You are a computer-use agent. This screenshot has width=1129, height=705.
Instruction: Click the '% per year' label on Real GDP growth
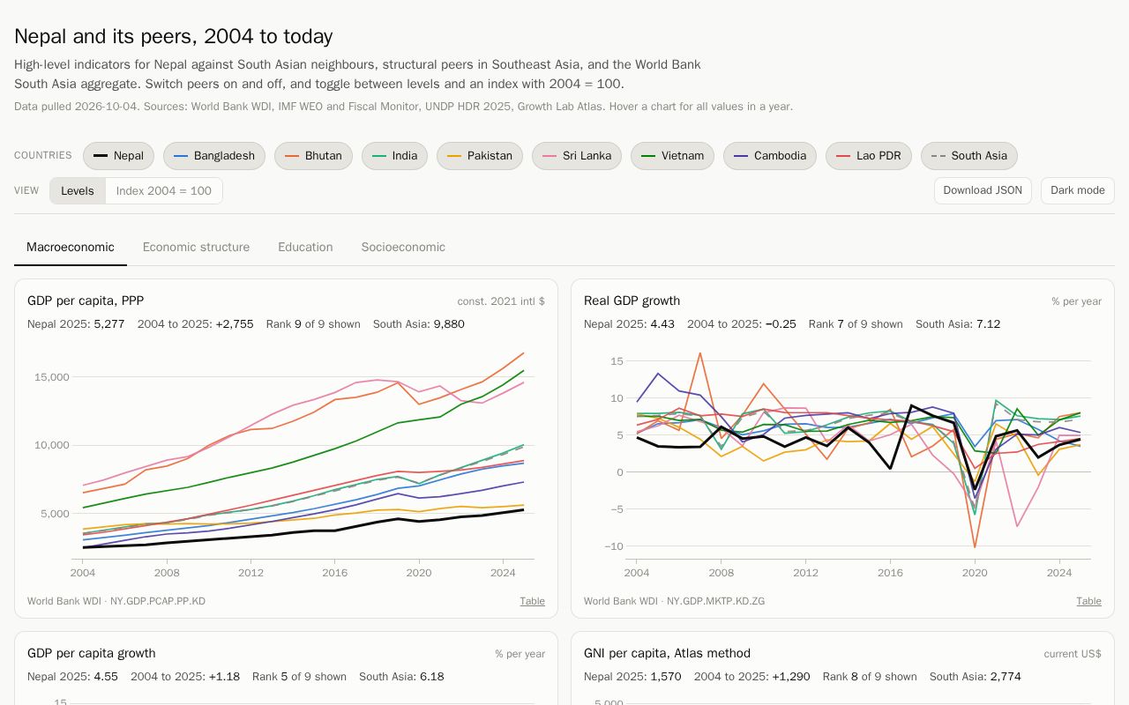(x=1076, y=301)
